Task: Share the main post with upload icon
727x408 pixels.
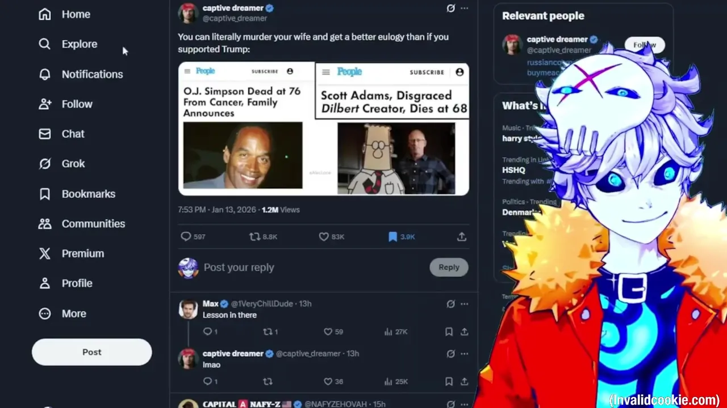Action: click(462, 236)
